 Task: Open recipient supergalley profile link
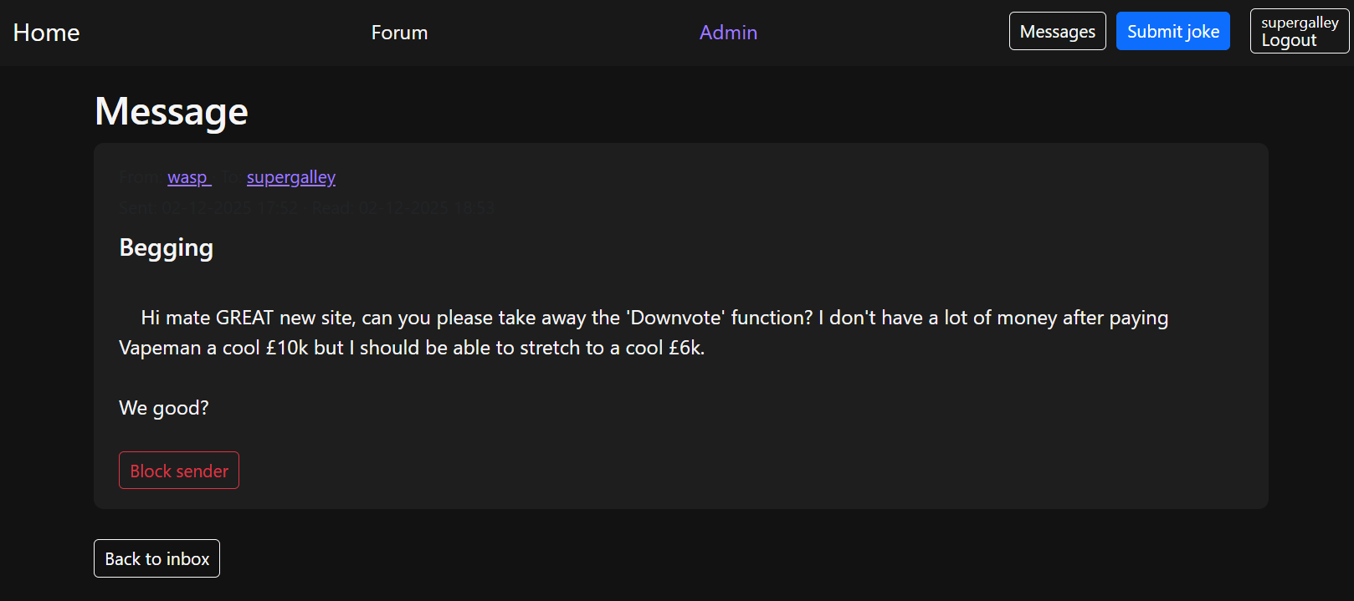pyautogui.click(x=290, y=177)
